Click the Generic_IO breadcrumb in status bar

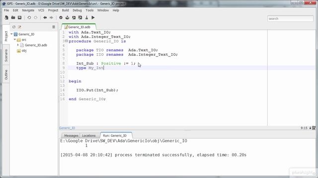(x=67, y=128)
